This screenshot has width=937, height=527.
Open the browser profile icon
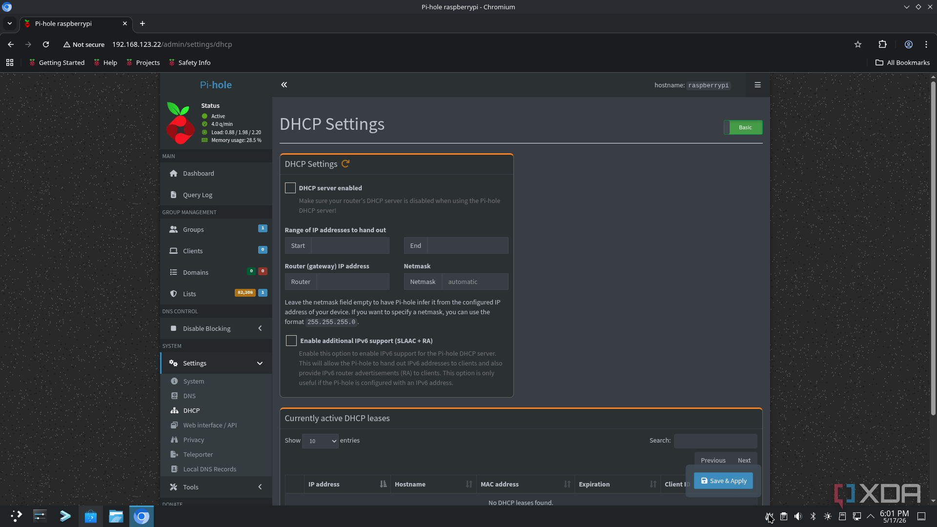pyautogui.click(x=909, y=44)
